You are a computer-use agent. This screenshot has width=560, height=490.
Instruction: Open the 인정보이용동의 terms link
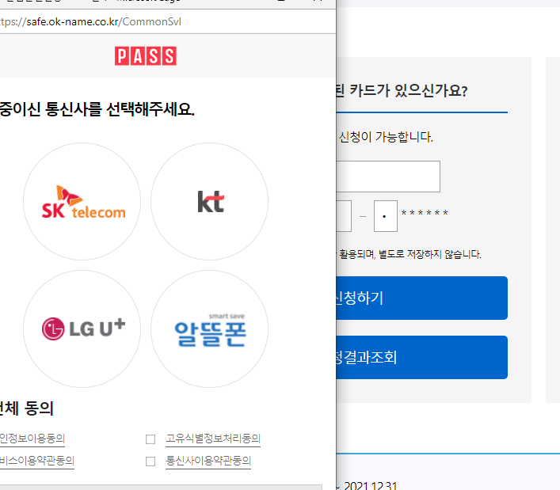pos(32,439)
